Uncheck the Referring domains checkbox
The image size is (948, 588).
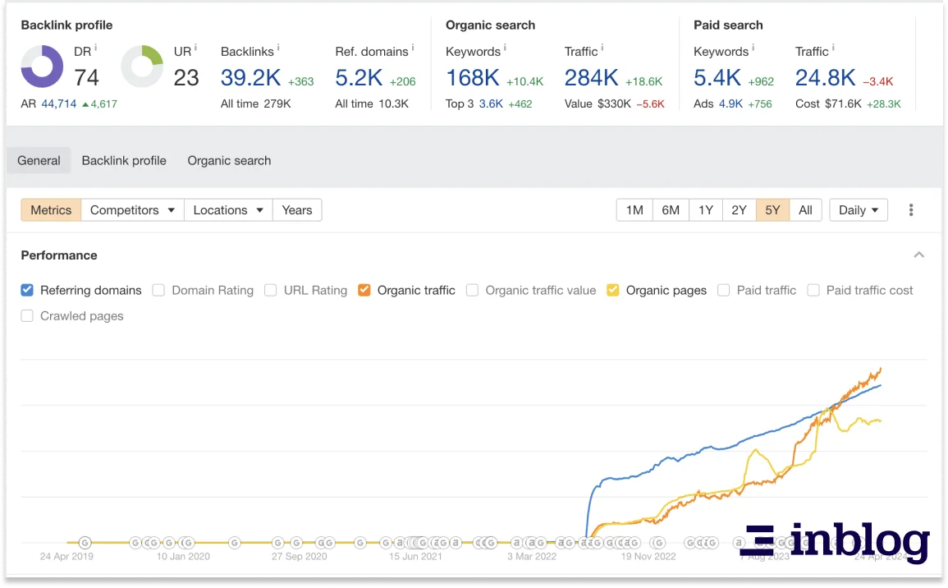pyautogui.click(x=27, y=290)
